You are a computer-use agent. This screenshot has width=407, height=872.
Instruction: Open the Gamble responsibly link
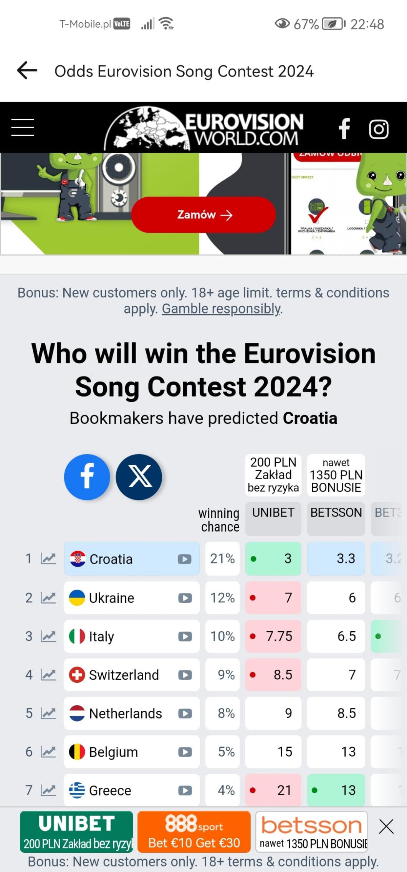(x=222, y=309)
